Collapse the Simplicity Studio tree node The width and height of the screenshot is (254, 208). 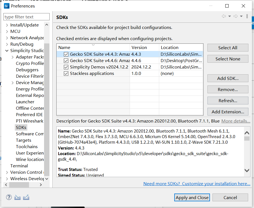click(7, 51)
